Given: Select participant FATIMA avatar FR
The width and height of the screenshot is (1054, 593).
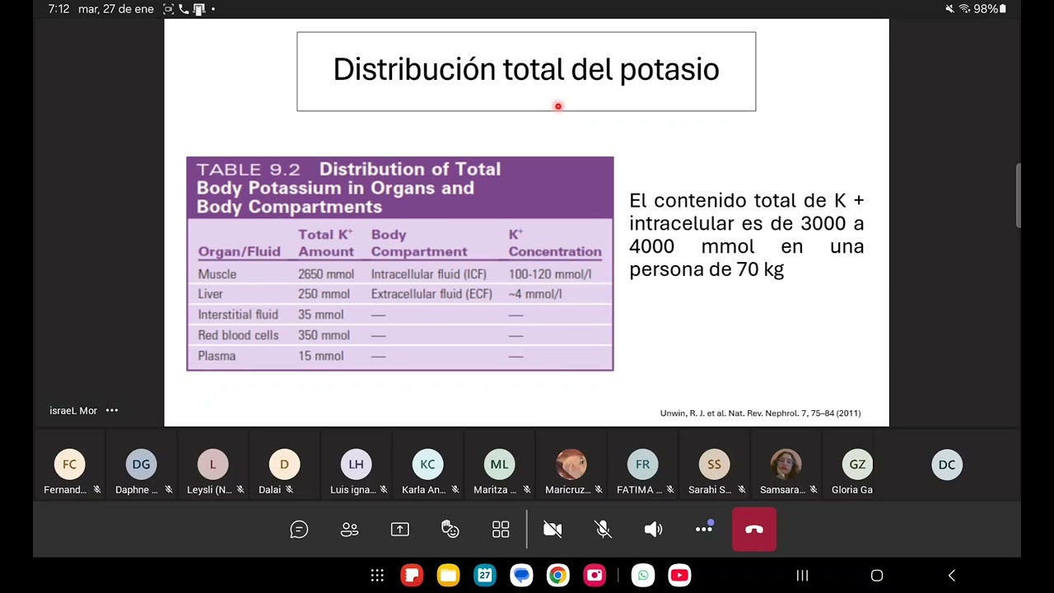Looking at the screenshot, I should point(642,465).
